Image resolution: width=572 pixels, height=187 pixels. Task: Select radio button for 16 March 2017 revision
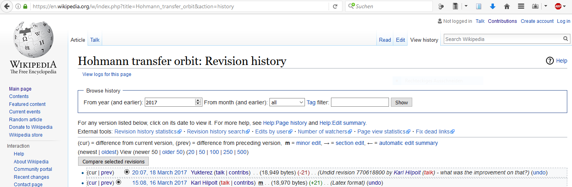point(119,182)
